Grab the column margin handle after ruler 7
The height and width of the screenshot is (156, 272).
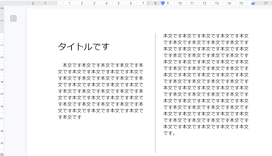(148, 3)
